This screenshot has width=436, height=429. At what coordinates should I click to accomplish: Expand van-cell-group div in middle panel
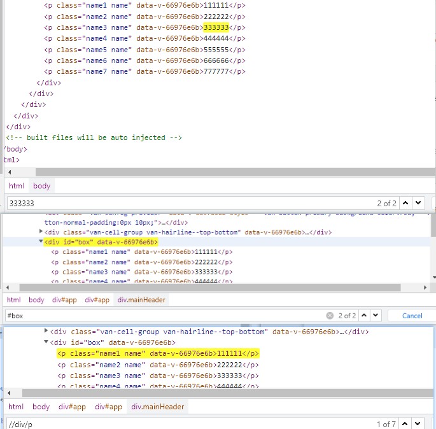[x=41, y=231]
